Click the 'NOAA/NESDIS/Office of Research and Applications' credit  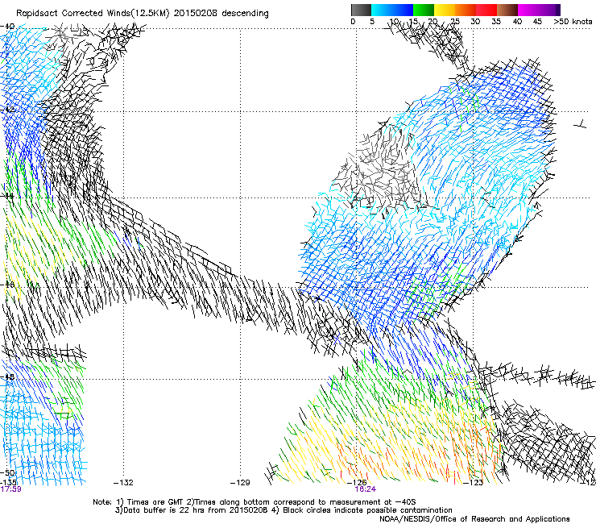click(x=474, y=519)
